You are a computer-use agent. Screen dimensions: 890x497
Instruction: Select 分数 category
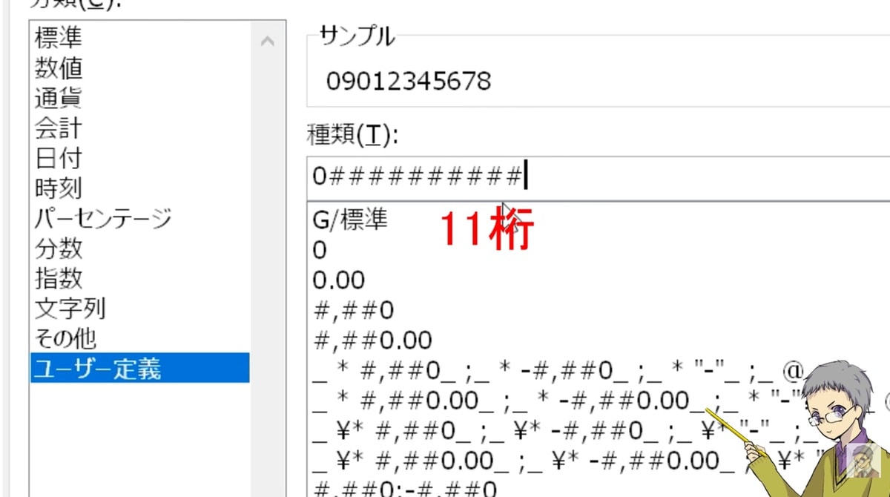[59, 248]
